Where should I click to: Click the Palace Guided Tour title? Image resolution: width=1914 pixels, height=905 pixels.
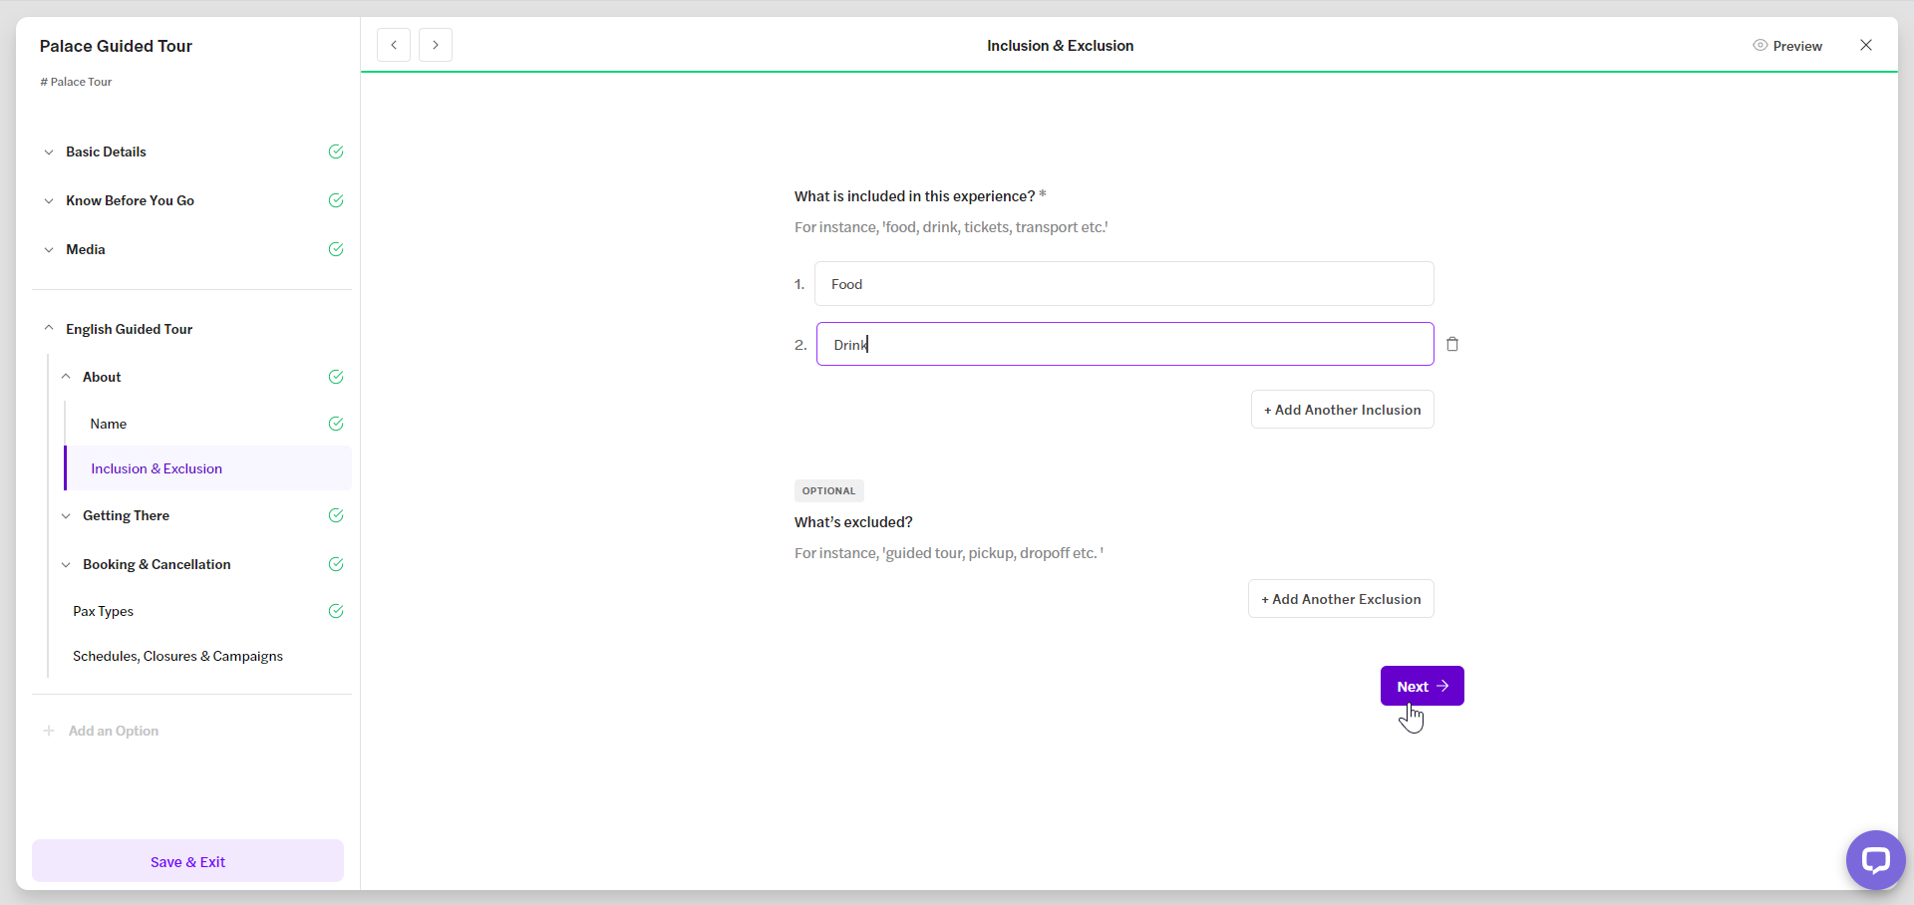[116, 46]
